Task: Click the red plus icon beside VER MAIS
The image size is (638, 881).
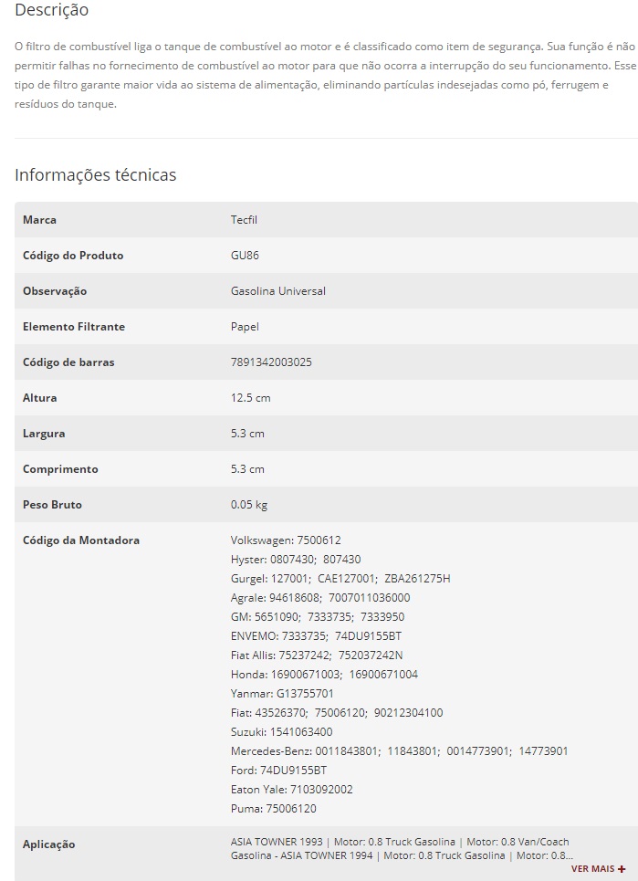Action: 622,869
